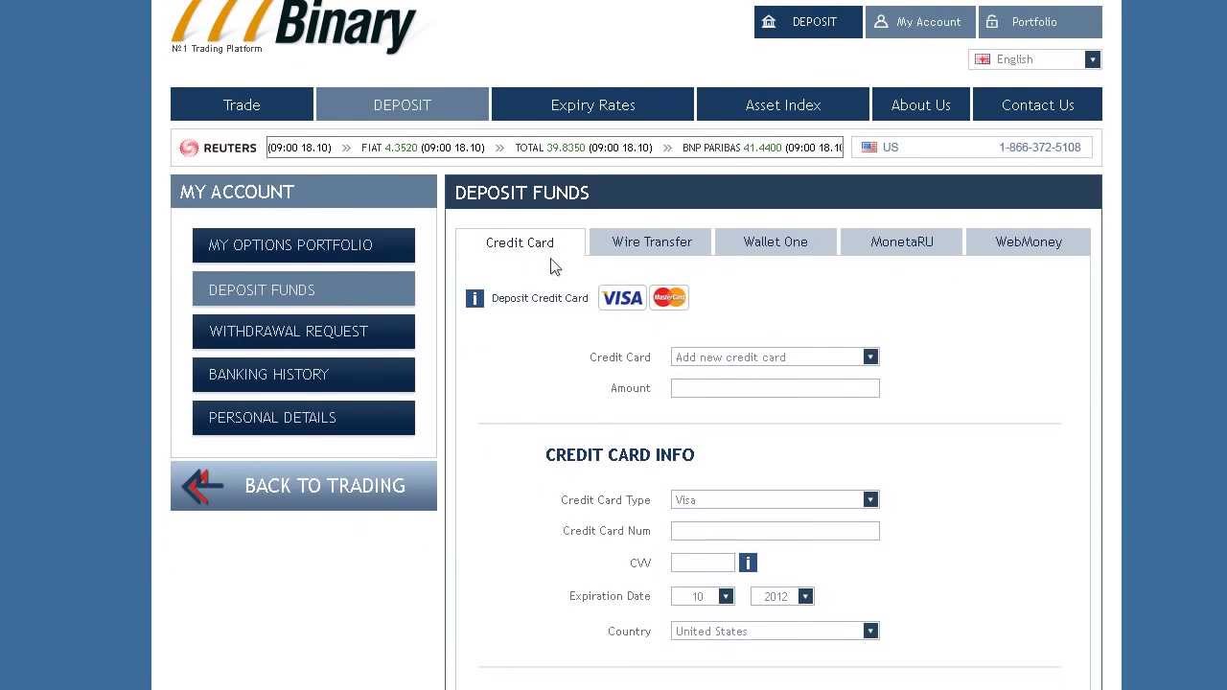The width and height of the screenshot is (1227, 690).
Task: Switch to the Wire Transfer tab
Action: coord(652,241)
